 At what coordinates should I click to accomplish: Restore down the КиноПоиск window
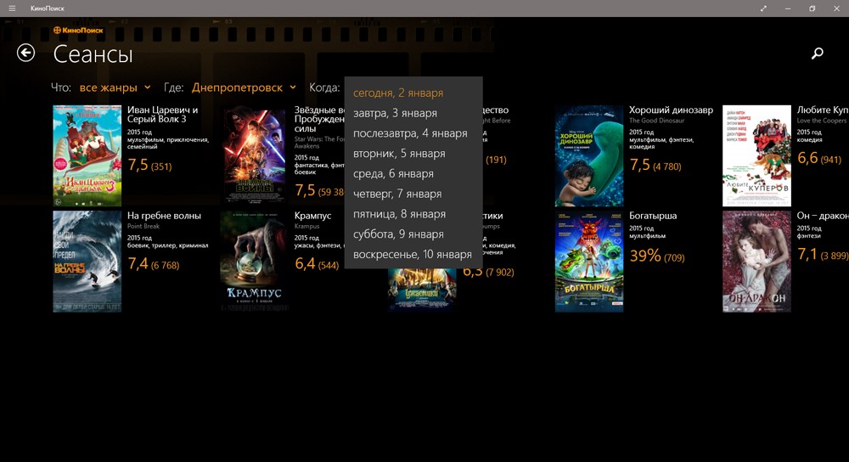click(812, 8)
